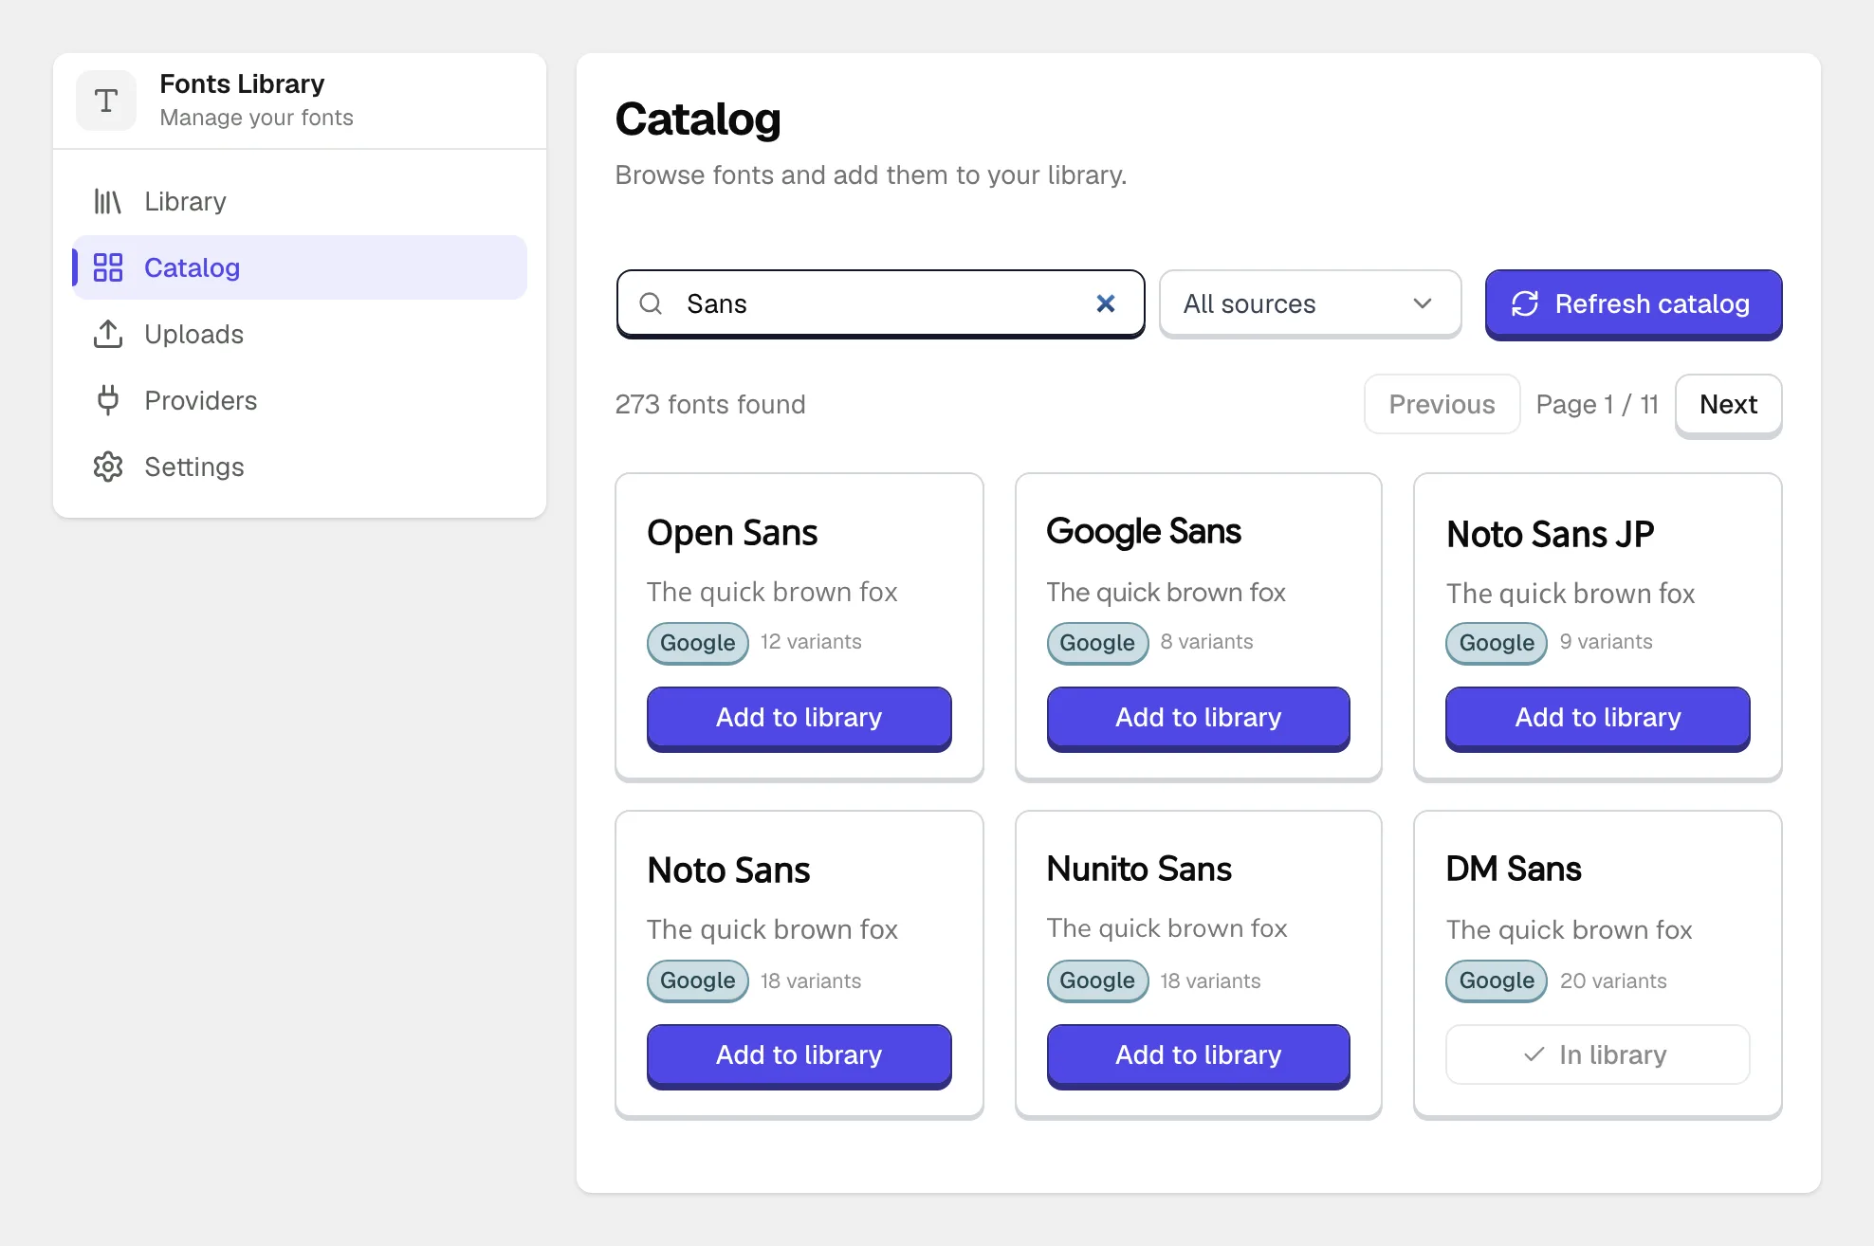The width and height of the screenshot is (1874, 1246).
Task: Click the Google badge on Noto Sans JP card
Action: pyautogui.click(x=1497, y=643)
